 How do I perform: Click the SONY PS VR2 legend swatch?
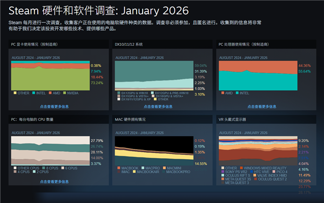[222, 172]
